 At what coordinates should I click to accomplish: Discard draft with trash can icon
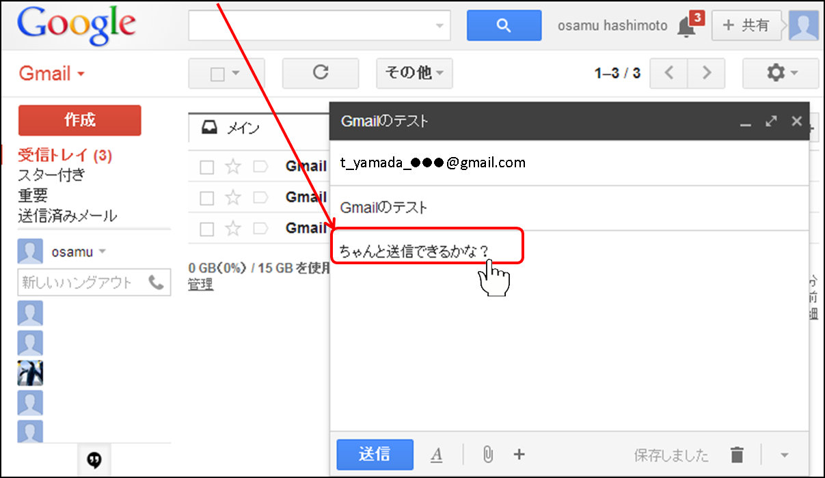tap(736, 454)
